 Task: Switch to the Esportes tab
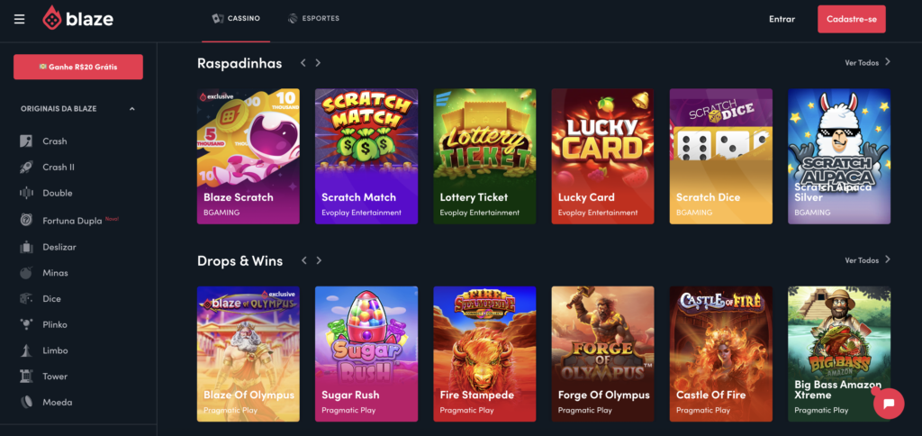[x=313, y=19]
